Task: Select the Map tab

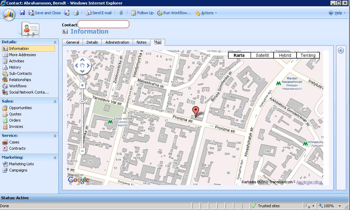Action: 157,42
